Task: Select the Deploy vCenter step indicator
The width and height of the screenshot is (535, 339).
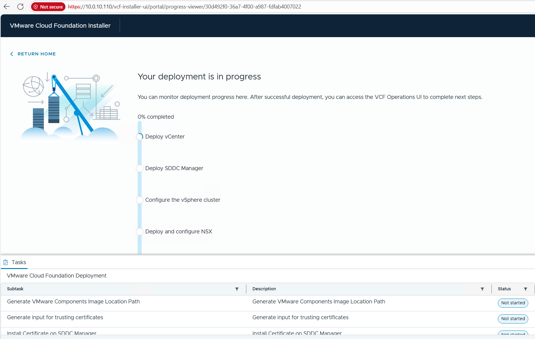Action: 139,137
